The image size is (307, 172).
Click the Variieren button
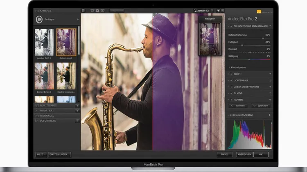238,105
